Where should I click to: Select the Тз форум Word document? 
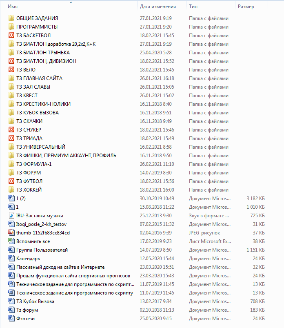[x=27, y=310]
